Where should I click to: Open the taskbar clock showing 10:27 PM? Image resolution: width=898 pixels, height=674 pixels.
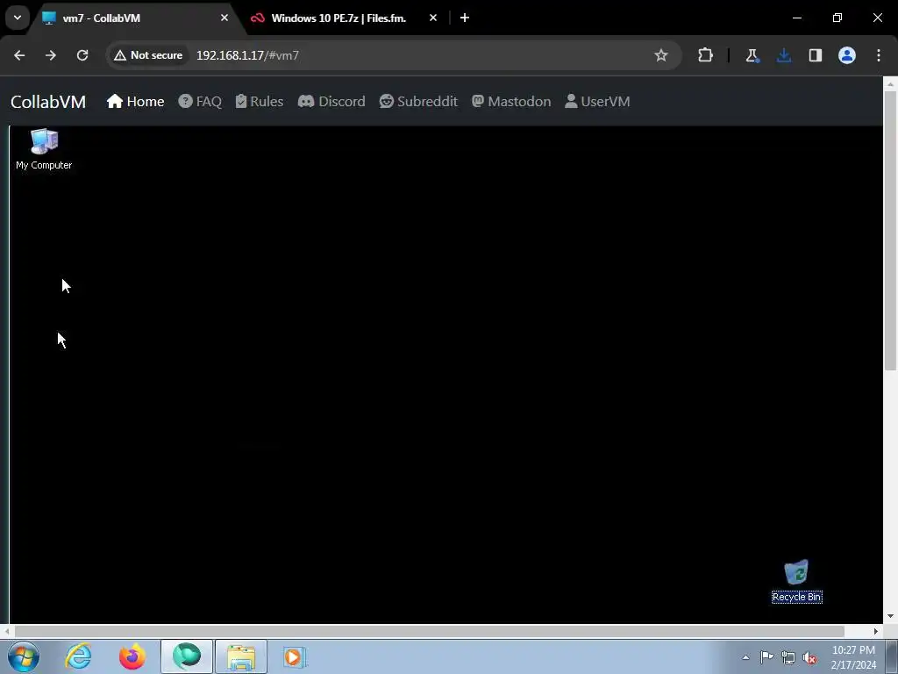tap(853, 657)
